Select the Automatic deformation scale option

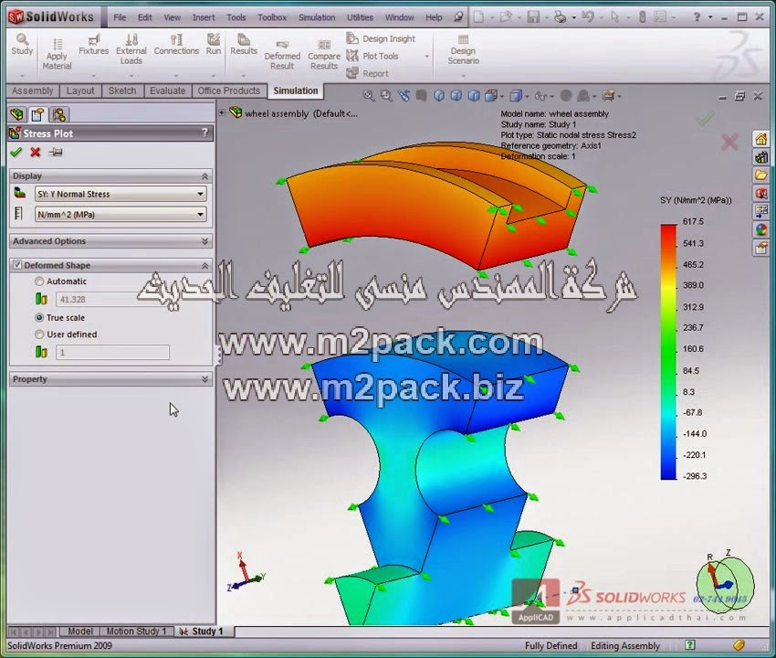pos(39,281)
